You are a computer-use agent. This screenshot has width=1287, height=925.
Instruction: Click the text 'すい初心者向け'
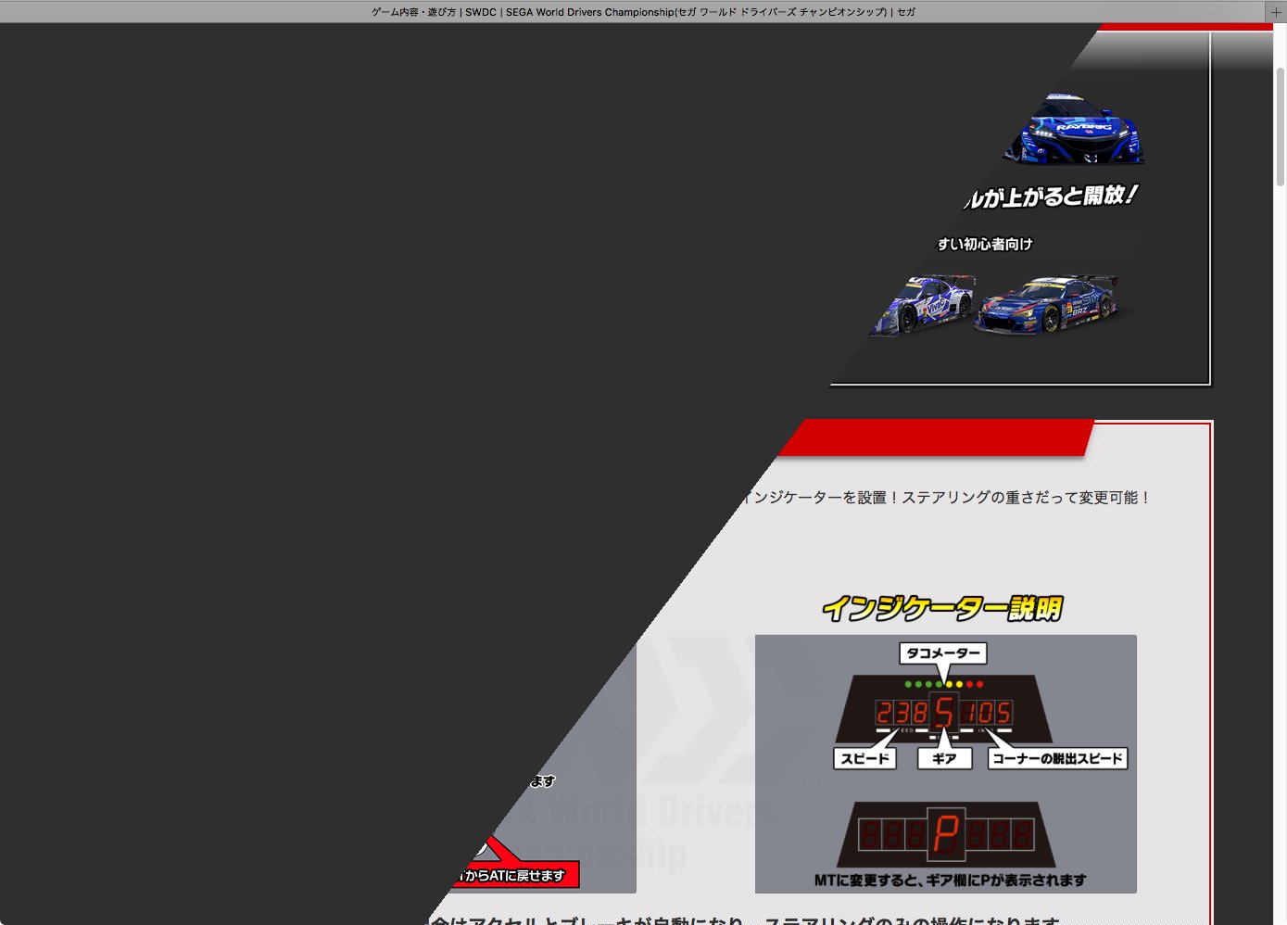(985, 244)
